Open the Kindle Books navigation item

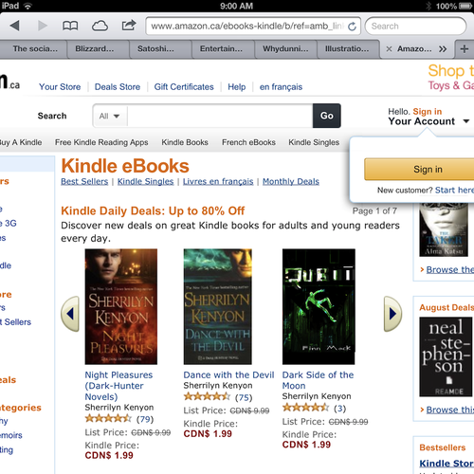coord(185,142)
